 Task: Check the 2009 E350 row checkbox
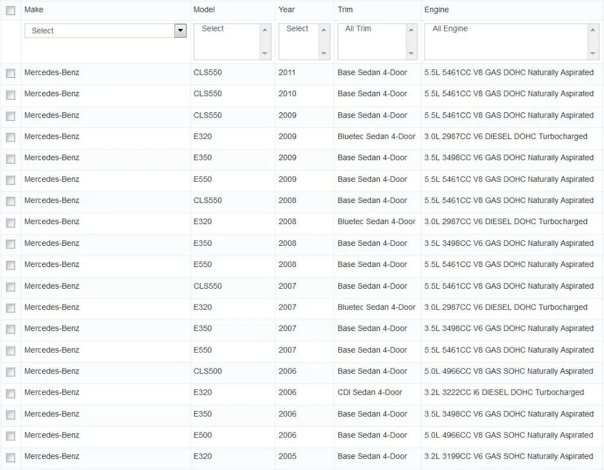click(x=11, y=159)
